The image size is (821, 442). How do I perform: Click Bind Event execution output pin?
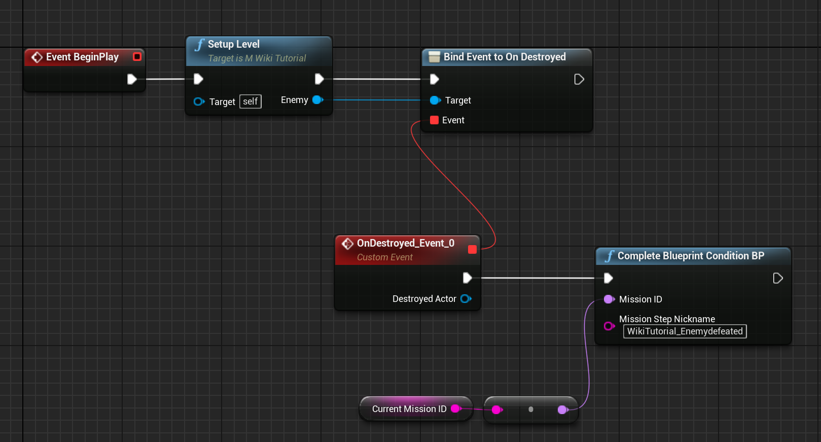coord(579,79)
